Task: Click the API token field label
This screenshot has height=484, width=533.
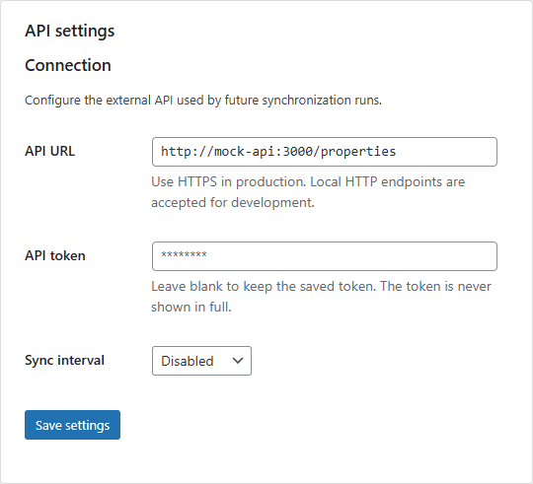Action: click(55, 255)
